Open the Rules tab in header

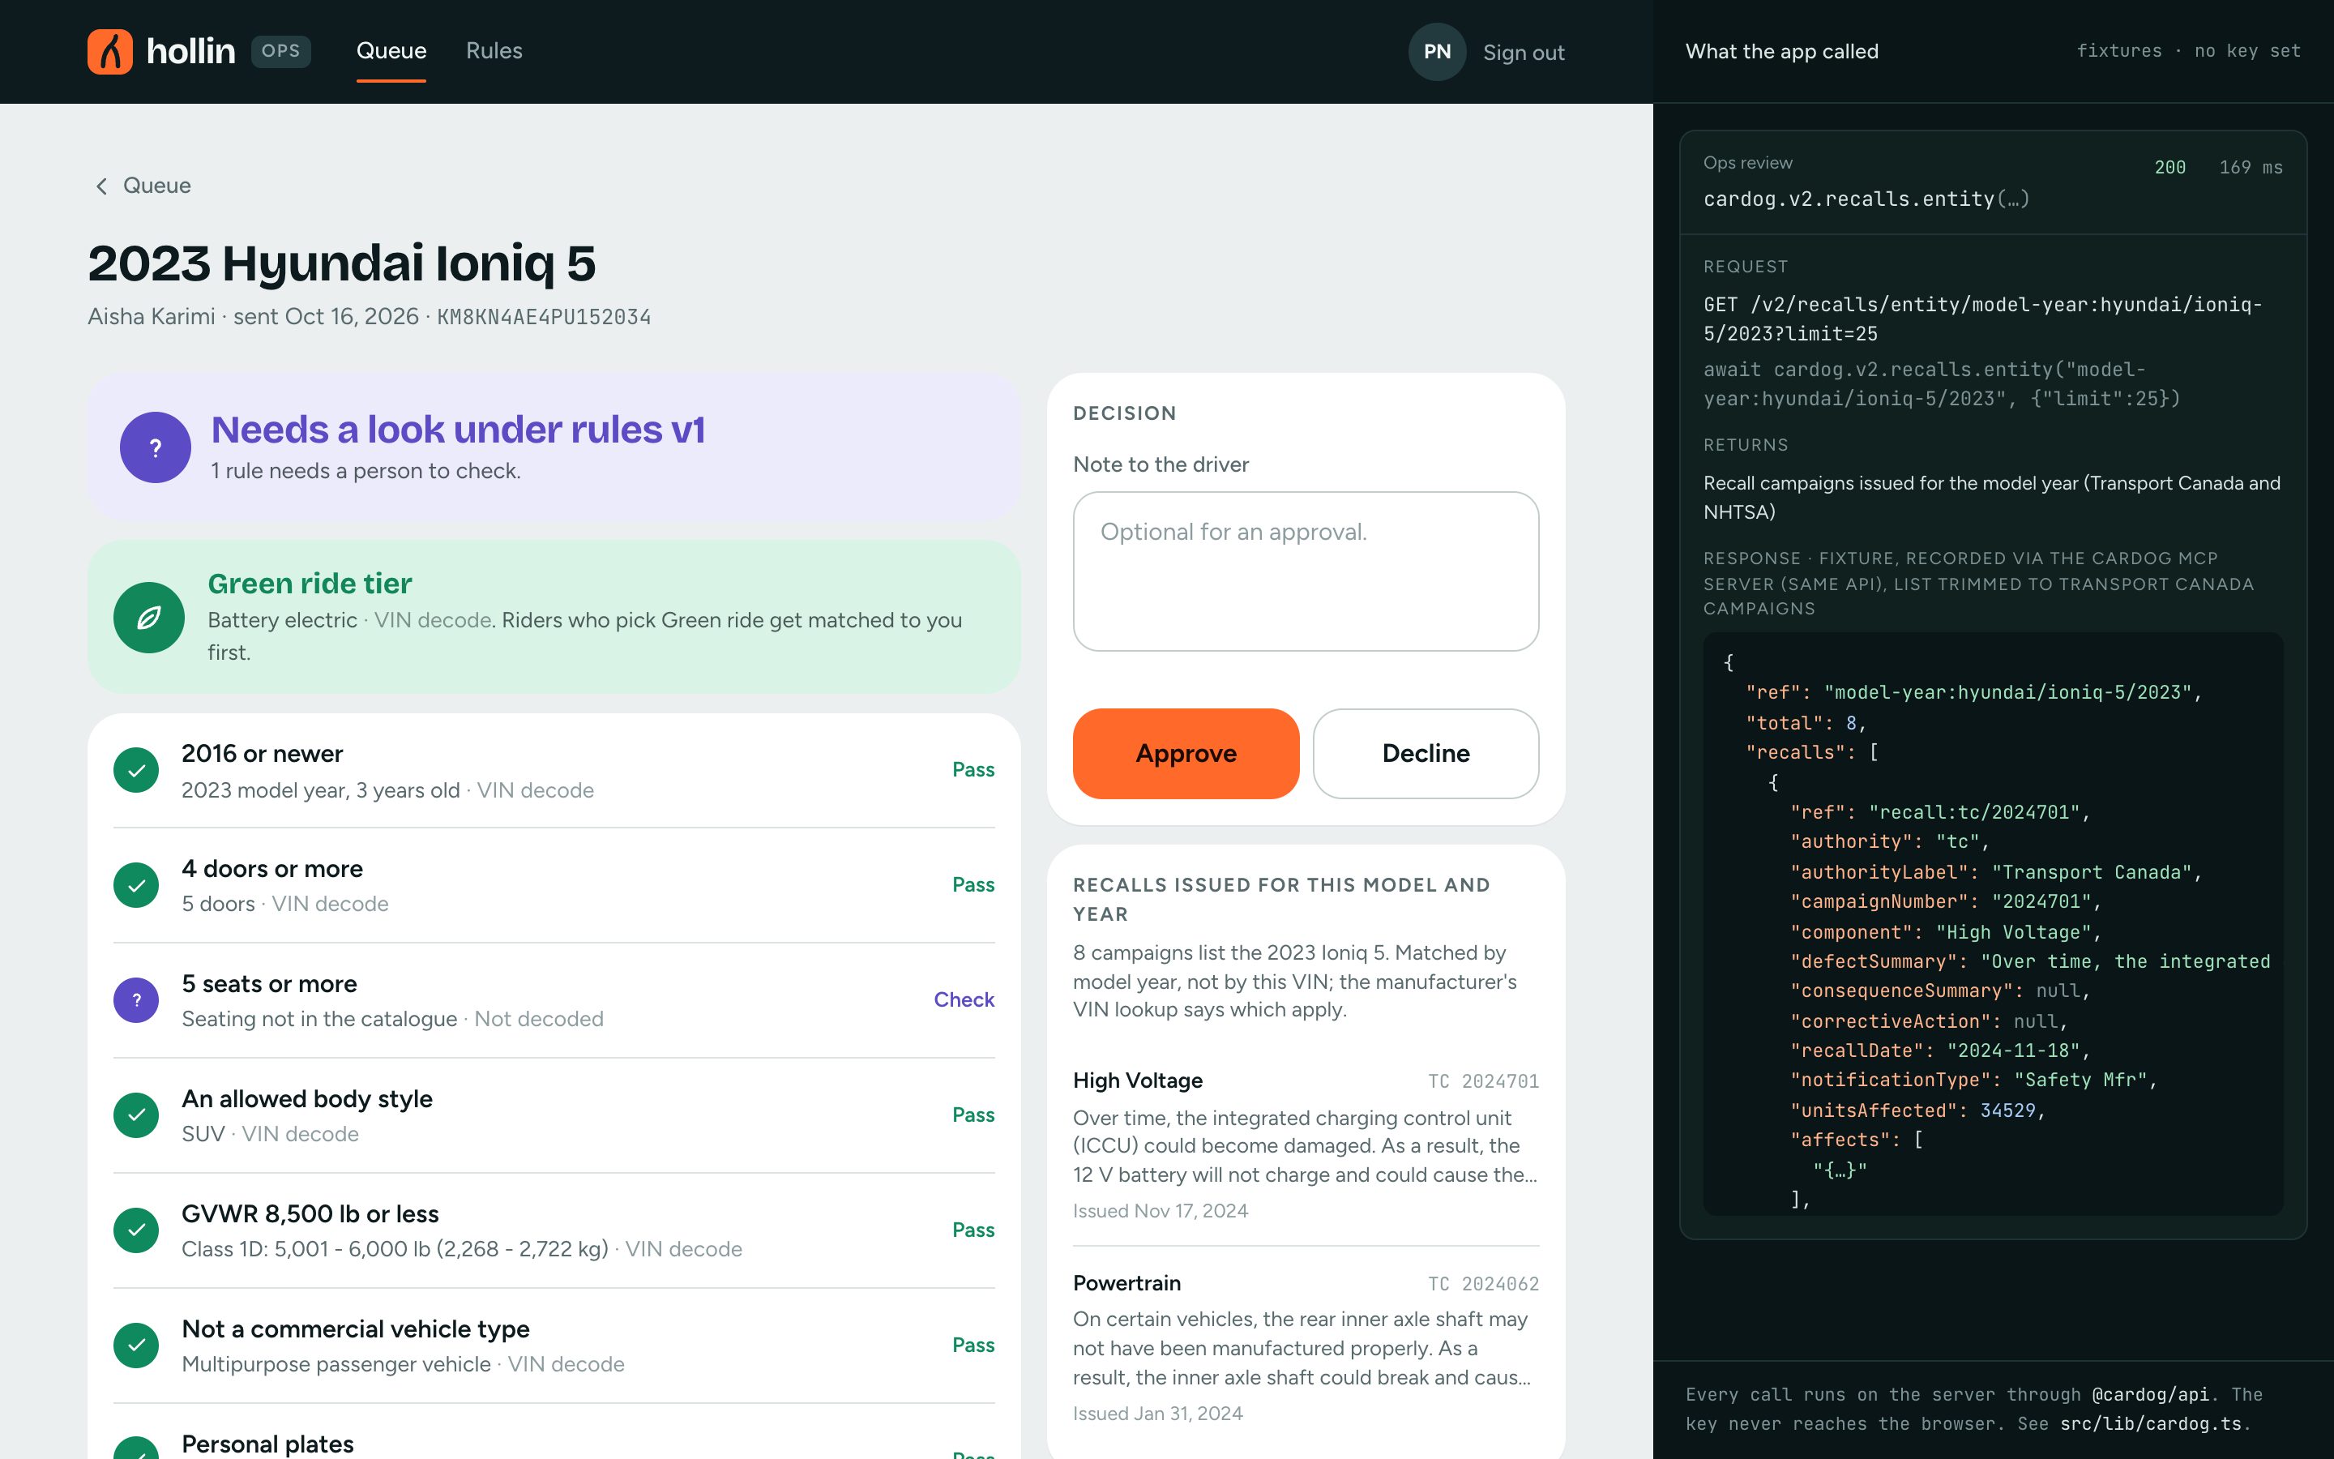(494, 51)
